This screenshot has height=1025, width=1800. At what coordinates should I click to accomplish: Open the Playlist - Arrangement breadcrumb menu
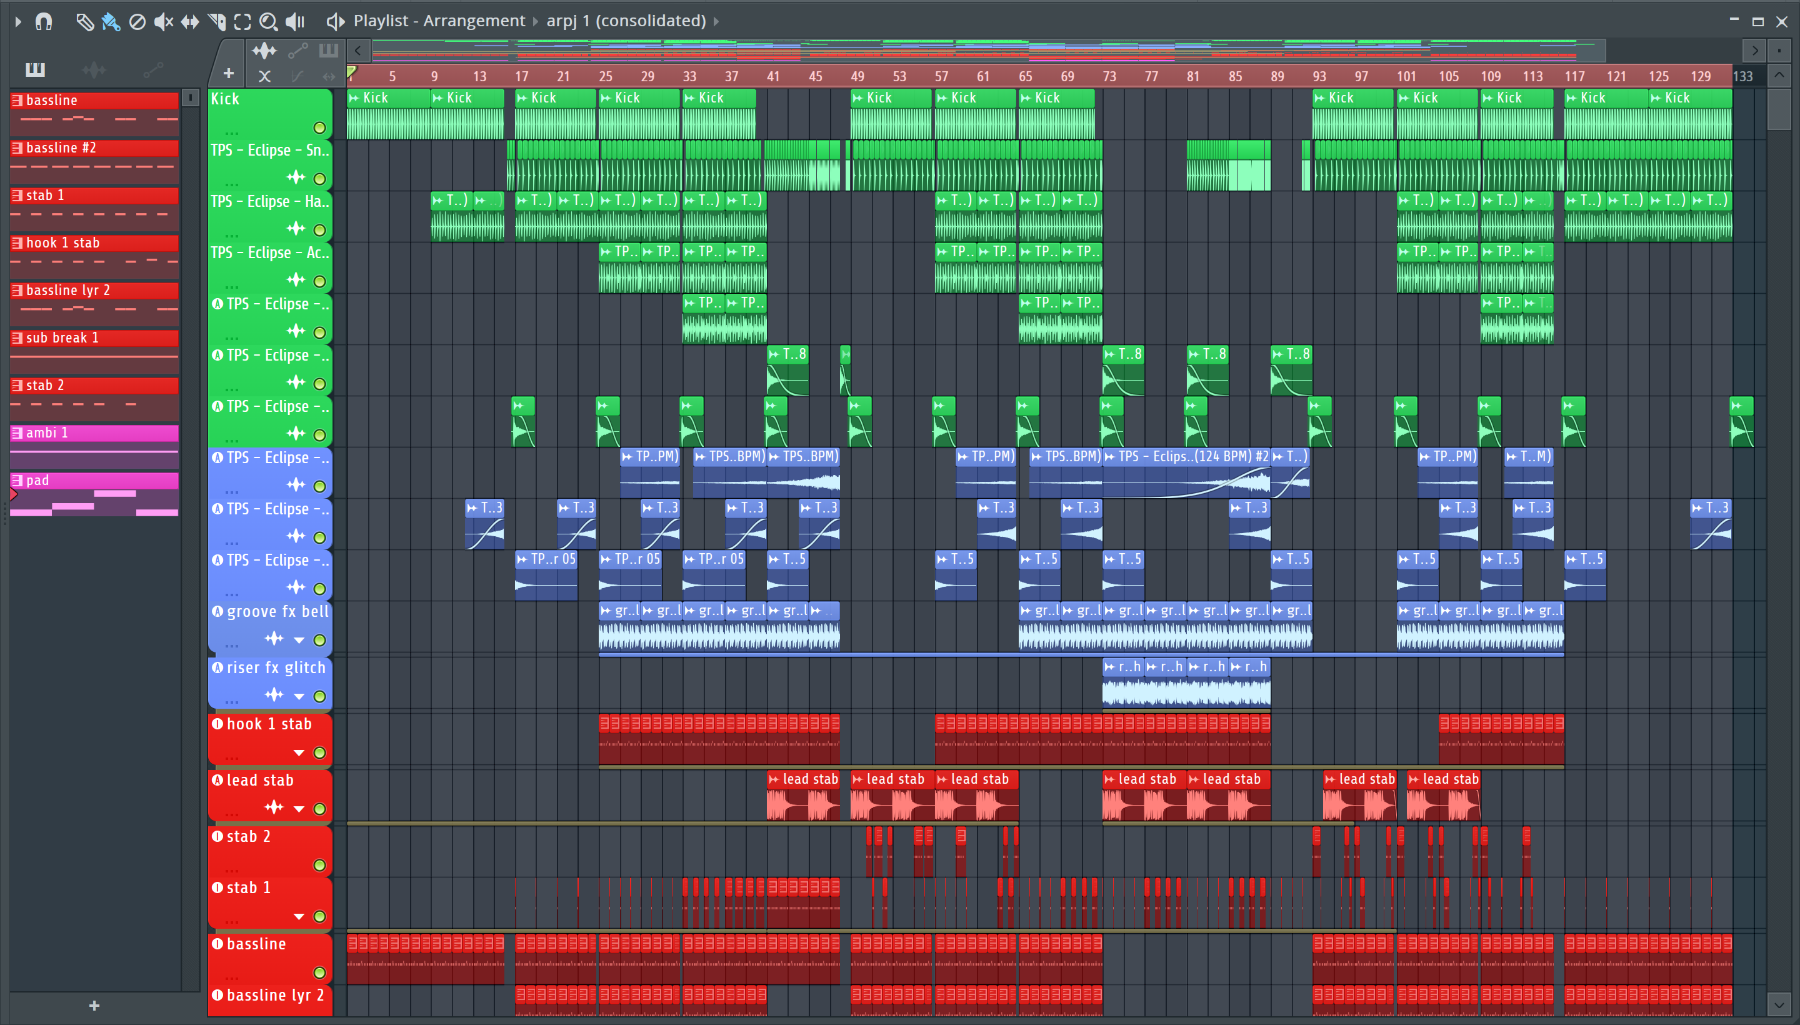click(x=439, y=21)
